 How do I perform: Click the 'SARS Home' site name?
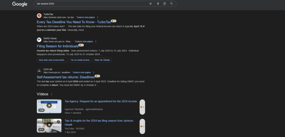(x=50, y=39)
